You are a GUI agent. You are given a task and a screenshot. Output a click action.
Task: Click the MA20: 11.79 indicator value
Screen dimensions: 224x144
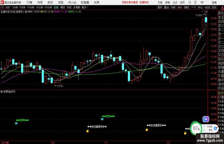tap(61, 12)
